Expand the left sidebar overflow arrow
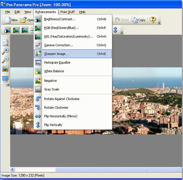 [x=8, y=85]
